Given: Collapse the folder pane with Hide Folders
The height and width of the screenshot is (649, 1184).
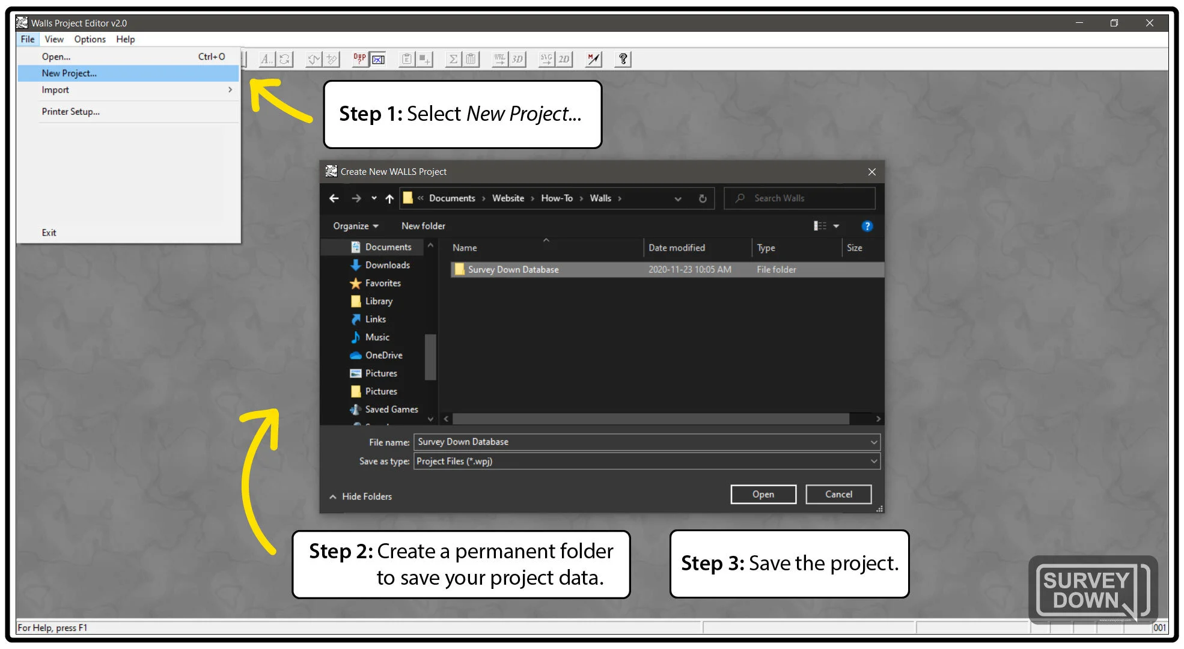Looking at the screenshot, I should tap(361, 496).
